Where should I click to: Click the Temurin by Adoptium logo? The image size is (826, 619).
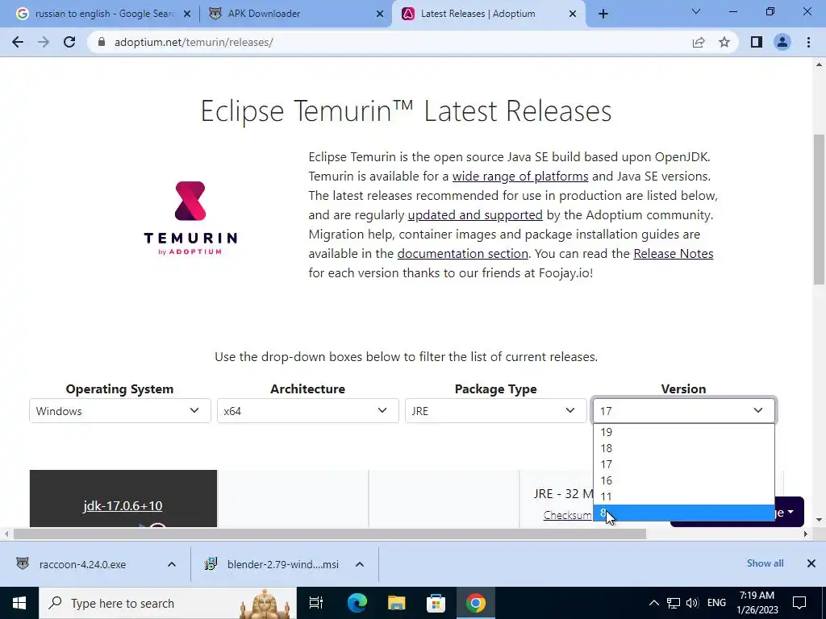pos(190,218)
